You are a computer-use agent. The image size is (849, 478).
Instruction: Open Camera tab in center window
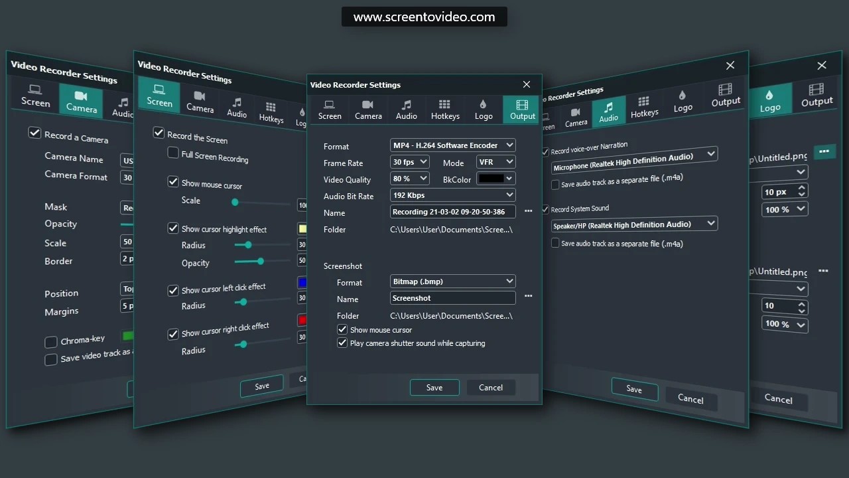(368, 110)
